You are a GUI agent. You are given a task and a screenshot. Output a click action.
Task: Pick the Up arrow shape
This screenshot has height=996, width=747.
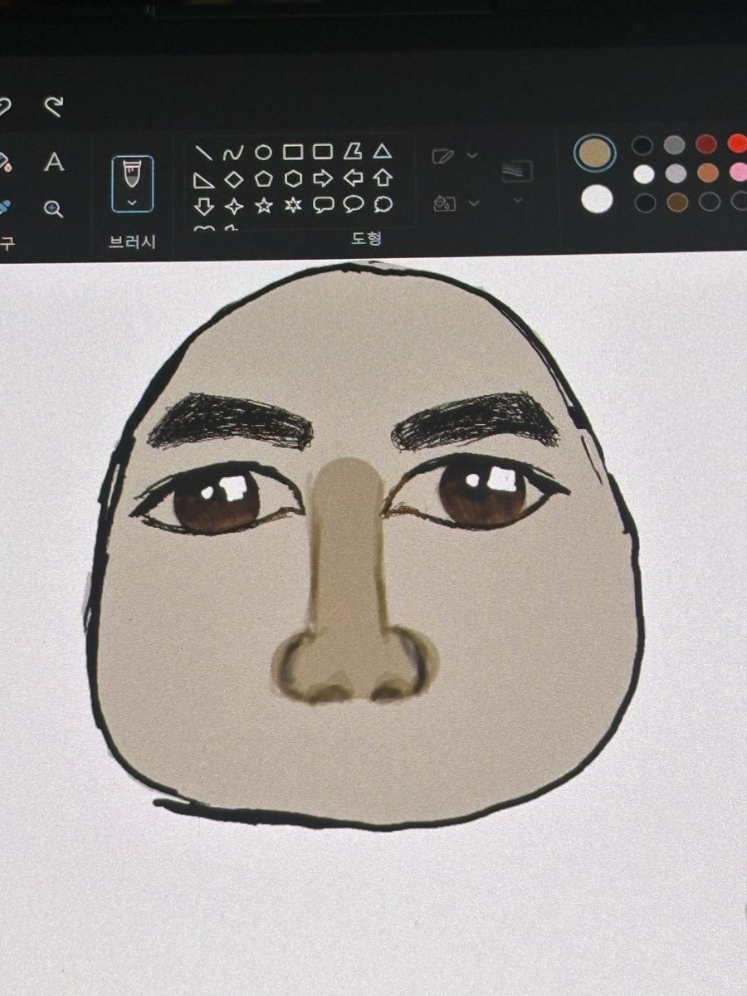pyautogui.click(x=382, y=177)
